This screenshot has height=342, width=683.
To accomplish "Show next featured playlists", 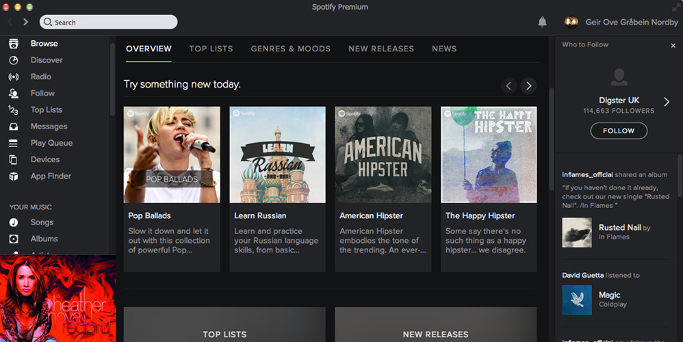I will click(x=528, y=85).
